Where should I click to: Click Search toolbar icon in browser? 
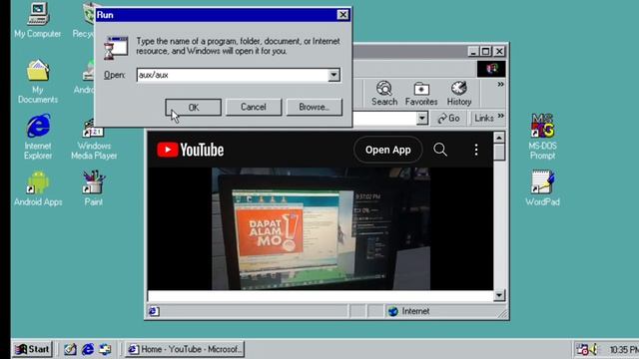coord(383,94)
